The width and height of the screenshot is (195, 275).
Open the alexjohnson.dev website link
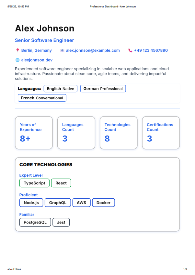click(x=37, y=60)
